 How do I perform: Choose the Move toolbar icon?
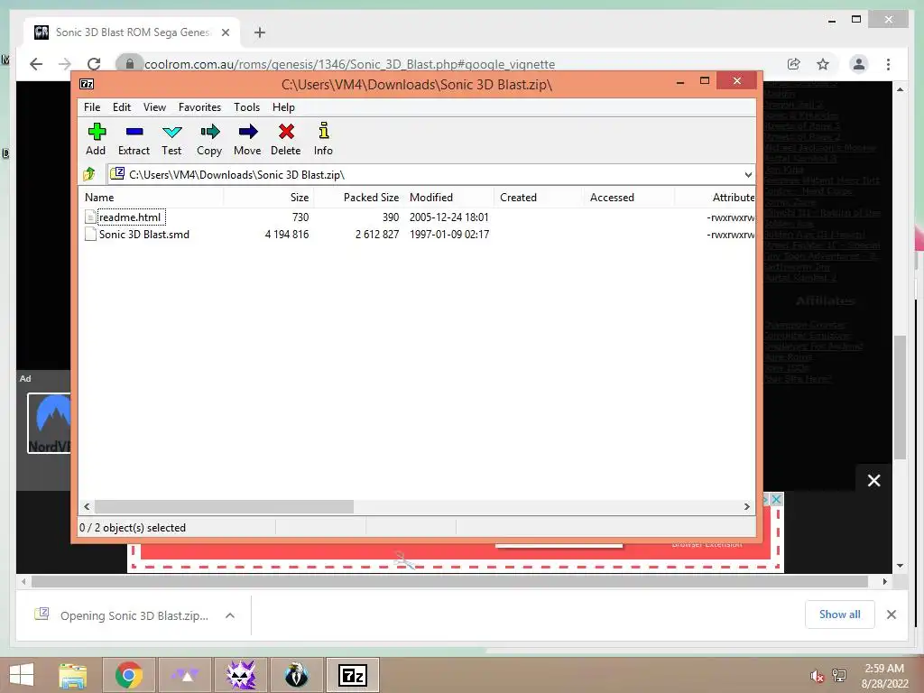pyautogui.click(x=247, y=132)
